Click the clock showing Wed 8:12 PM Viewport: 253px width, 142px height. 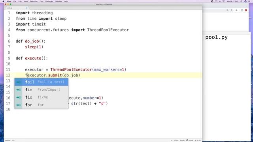(232, 1)
